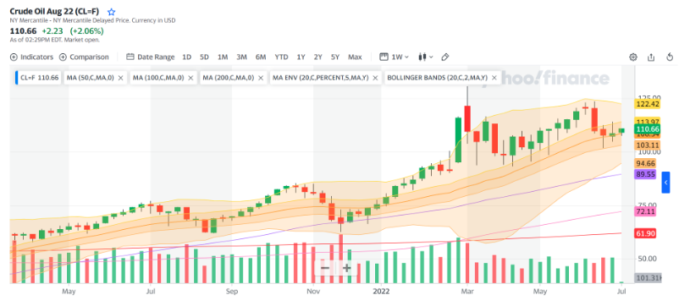
Task: Click the MA (100,C,MA,0) legend label
Action: pyautogui.click(x=158, y=78)
